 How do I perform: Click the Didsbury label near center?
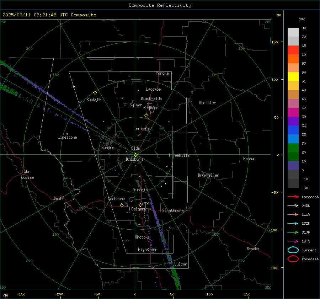click(134, 159)
